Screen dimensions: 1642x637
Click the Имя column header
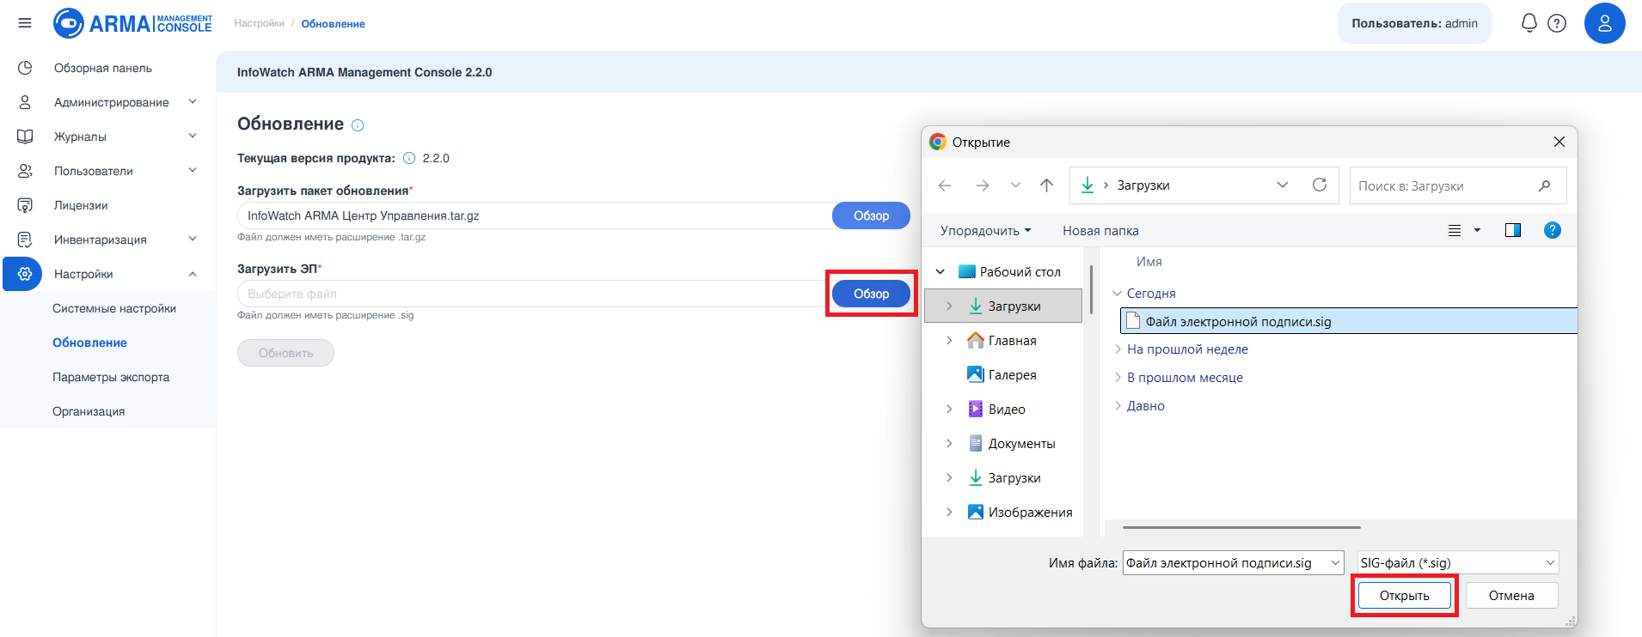coord(1149,262)
